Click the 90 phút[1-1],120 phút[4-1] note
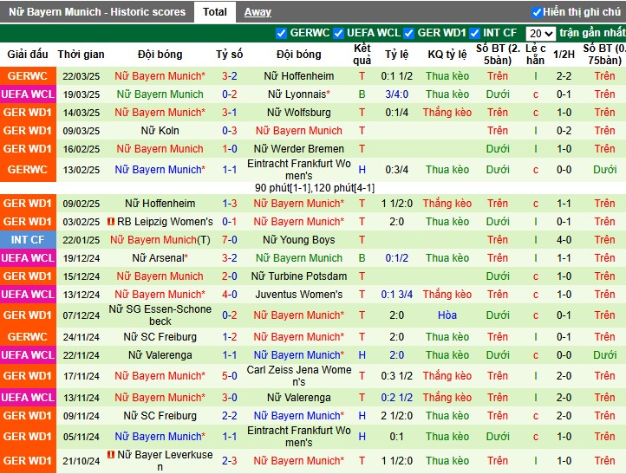Screen dimensions: 626x474 pos(315,188)
